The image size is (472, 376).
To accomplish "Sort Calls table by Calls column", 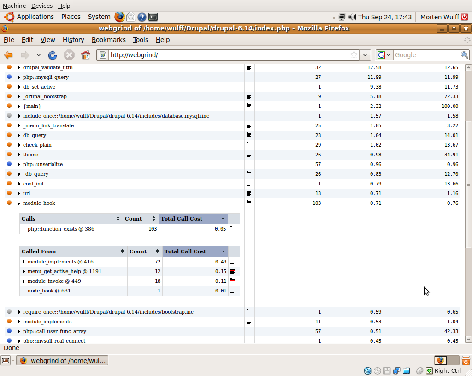I will click(x=71, y=219).
